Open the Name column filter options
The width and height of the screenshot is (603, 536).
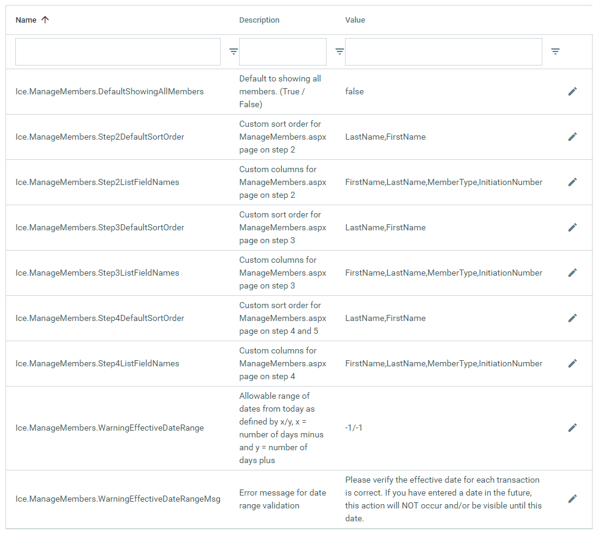(233, 51)
